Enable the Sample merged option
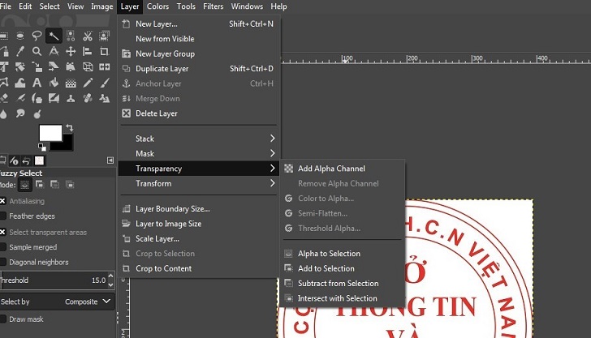Viewport: 591px width, 338px height. [3, 247]
